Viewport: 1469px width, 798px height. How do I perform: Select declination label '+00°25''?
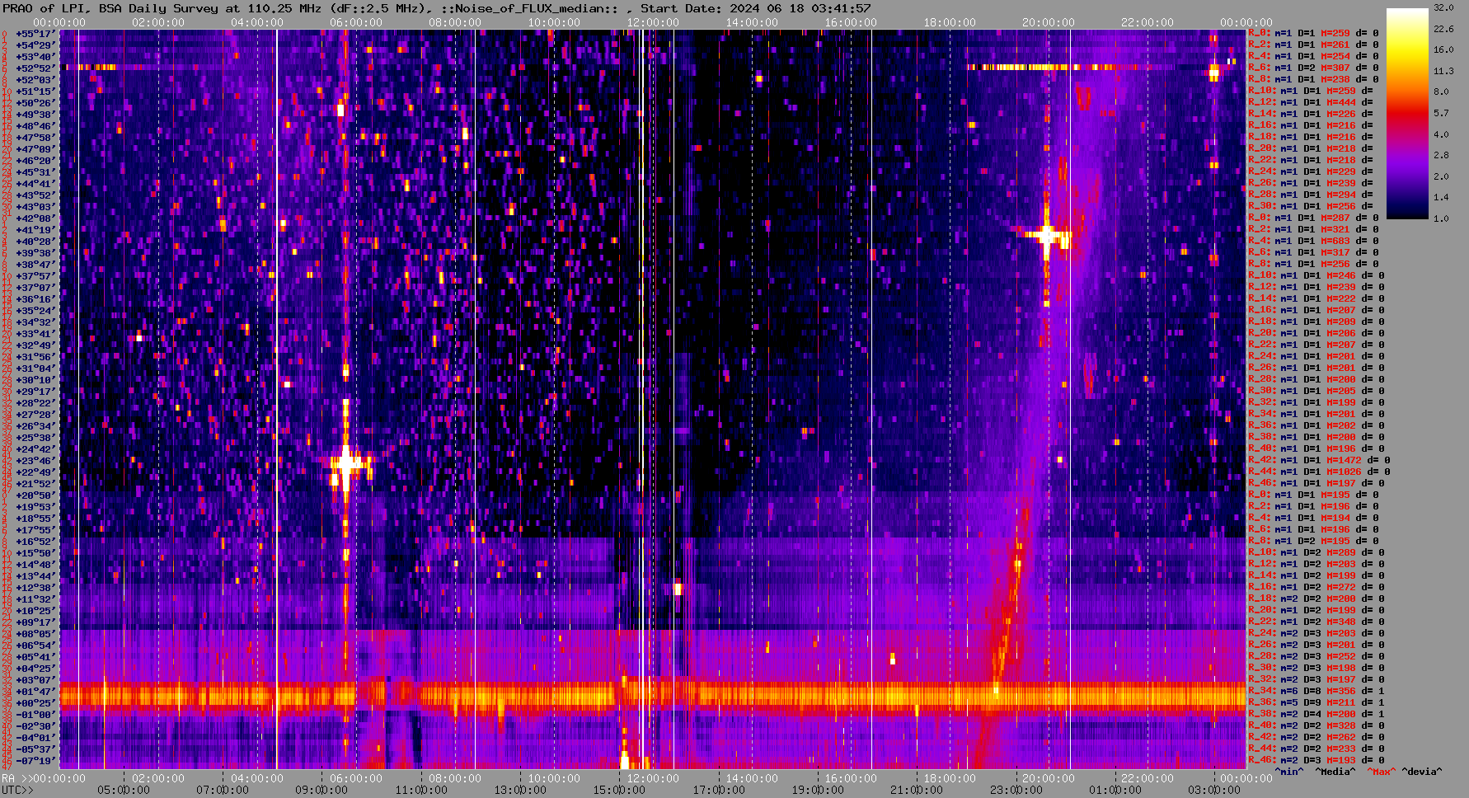[35, 702]
